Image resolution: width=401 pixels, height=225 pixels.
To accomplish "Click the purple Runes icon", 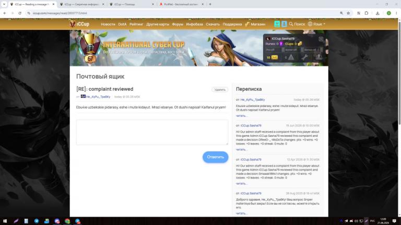I will pyautogui.click(x=281, y=44).
